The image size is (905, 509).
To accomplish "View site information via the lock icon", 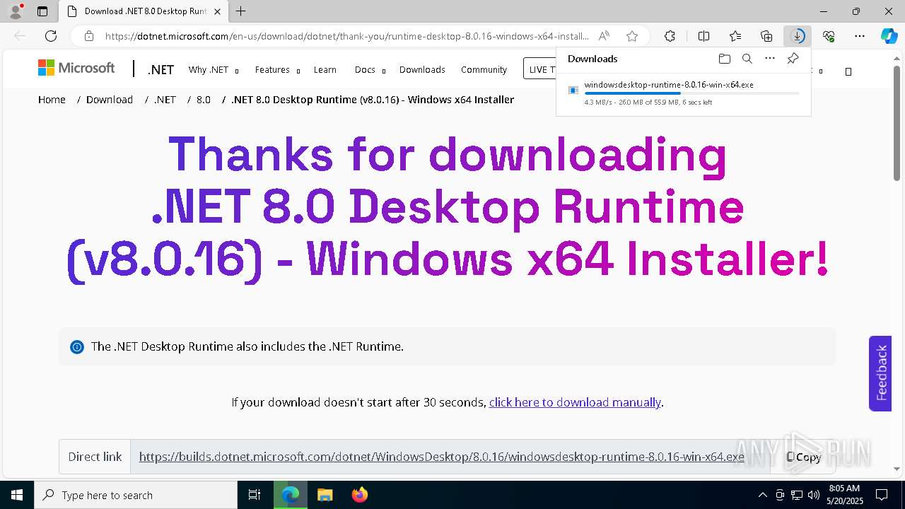I will point(88,36).
